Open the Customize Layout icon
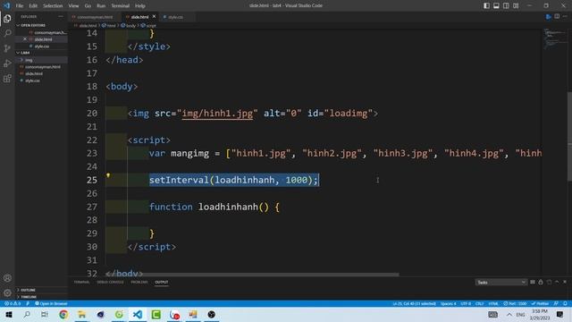Image resolution: width=572 pixels, height=322 pixels. coord(516,5)
